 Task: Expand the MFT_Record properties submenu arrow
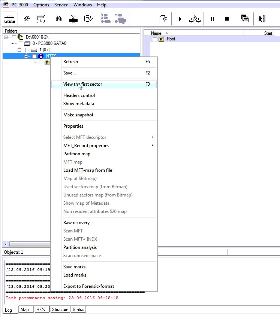coord(153,145)
